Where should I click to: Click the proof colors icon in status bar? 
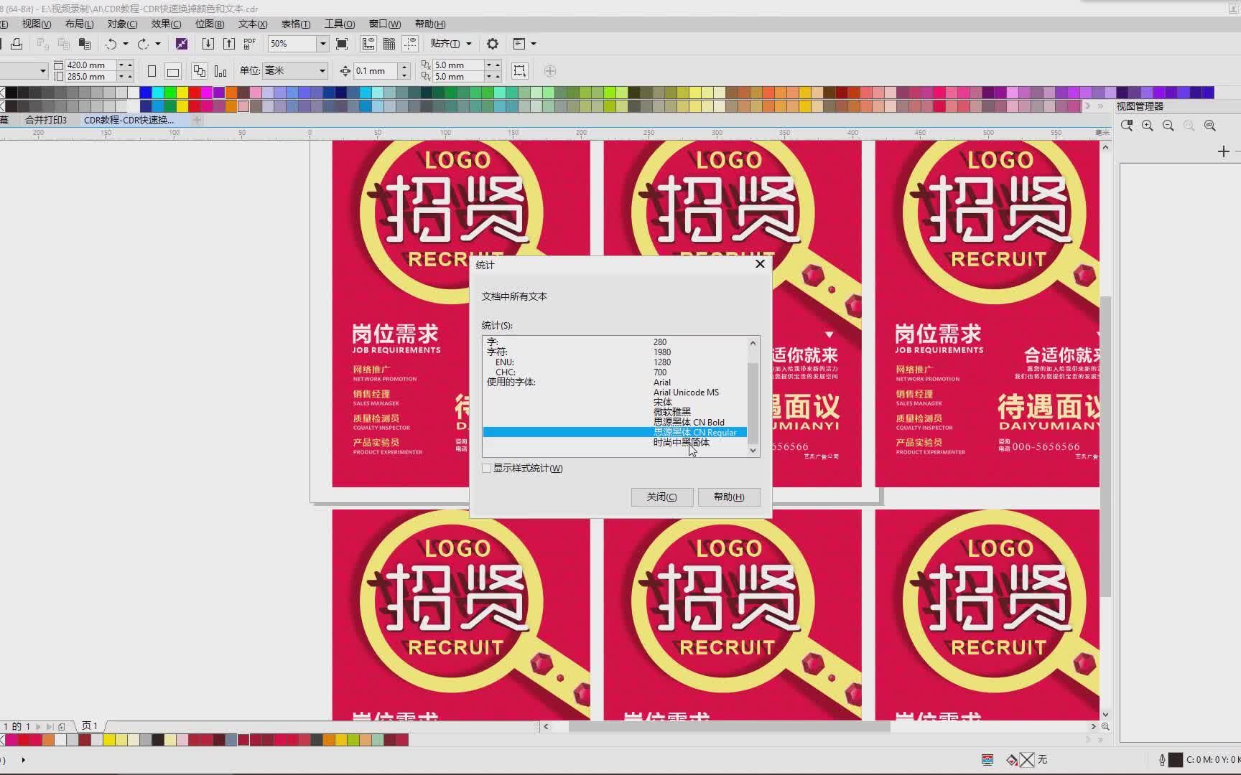987,759
